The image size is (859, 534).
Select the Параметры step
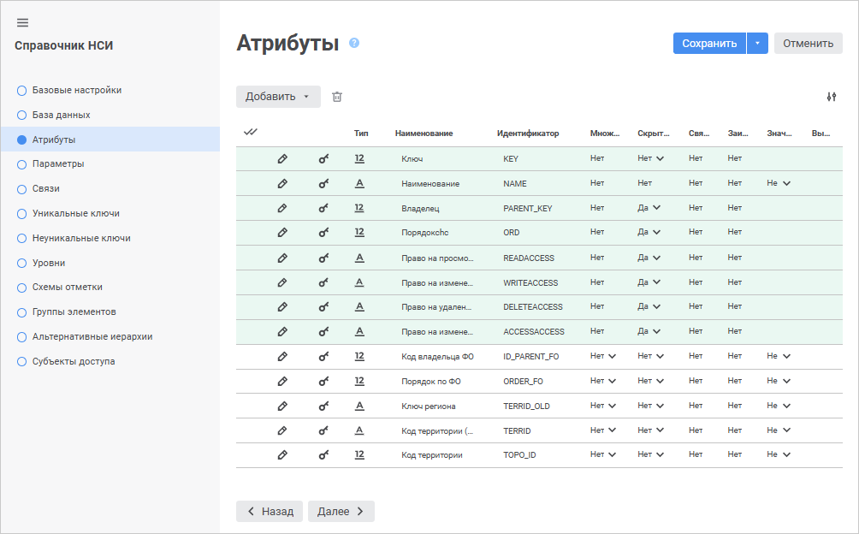tap(58, 163)
